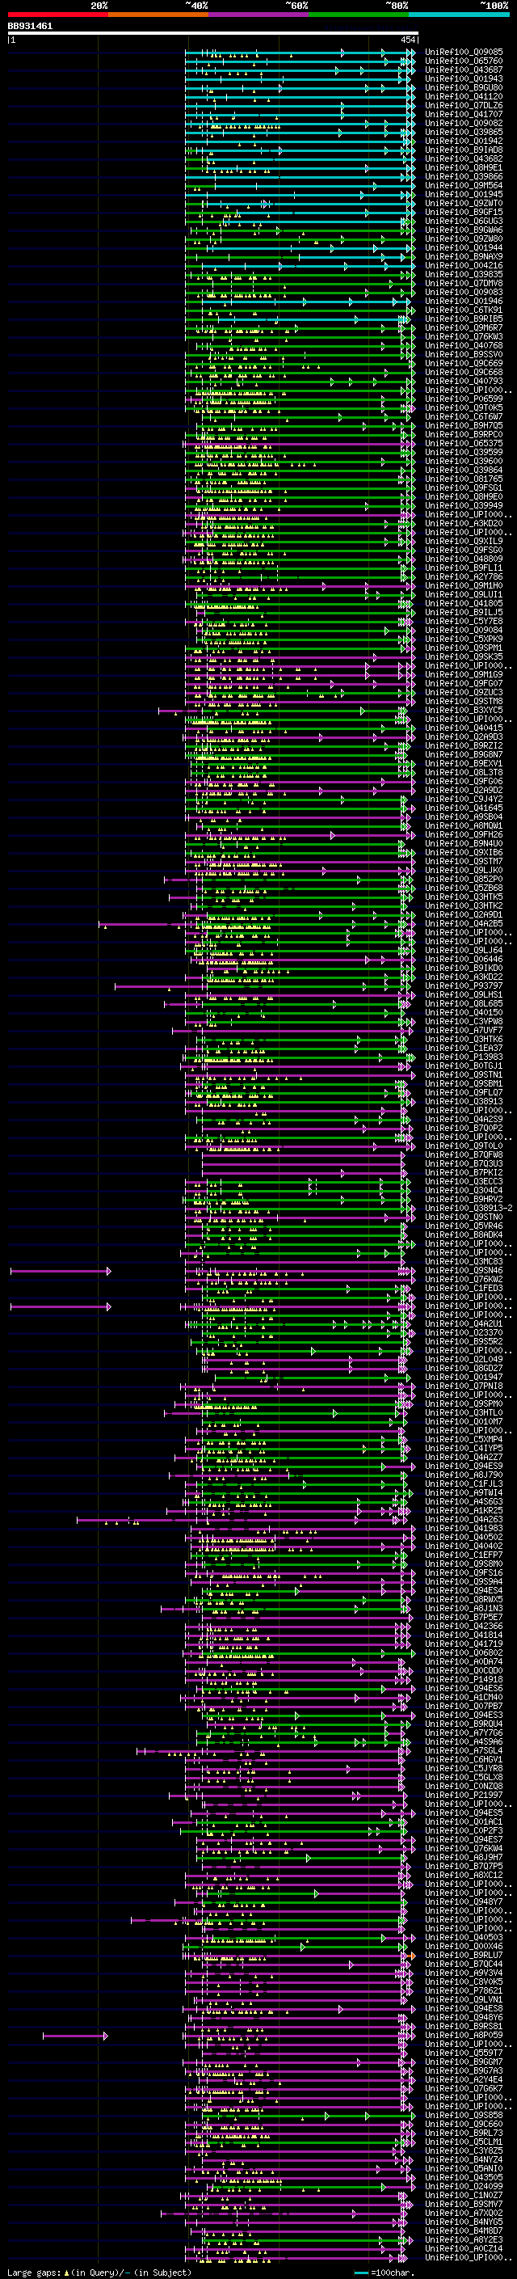This screenshot has width=517, height=2279.
Task: Select hit label UniRef100_Q09082
Action: pos(464,123)
